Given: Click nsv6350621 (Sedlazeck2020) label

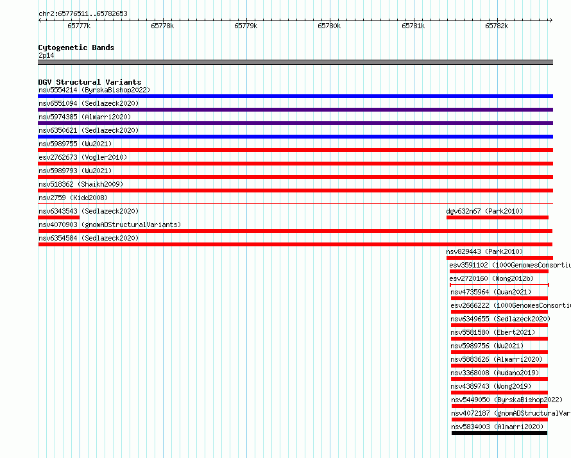Looking at the screenshot, I should (x=89, y=130).
